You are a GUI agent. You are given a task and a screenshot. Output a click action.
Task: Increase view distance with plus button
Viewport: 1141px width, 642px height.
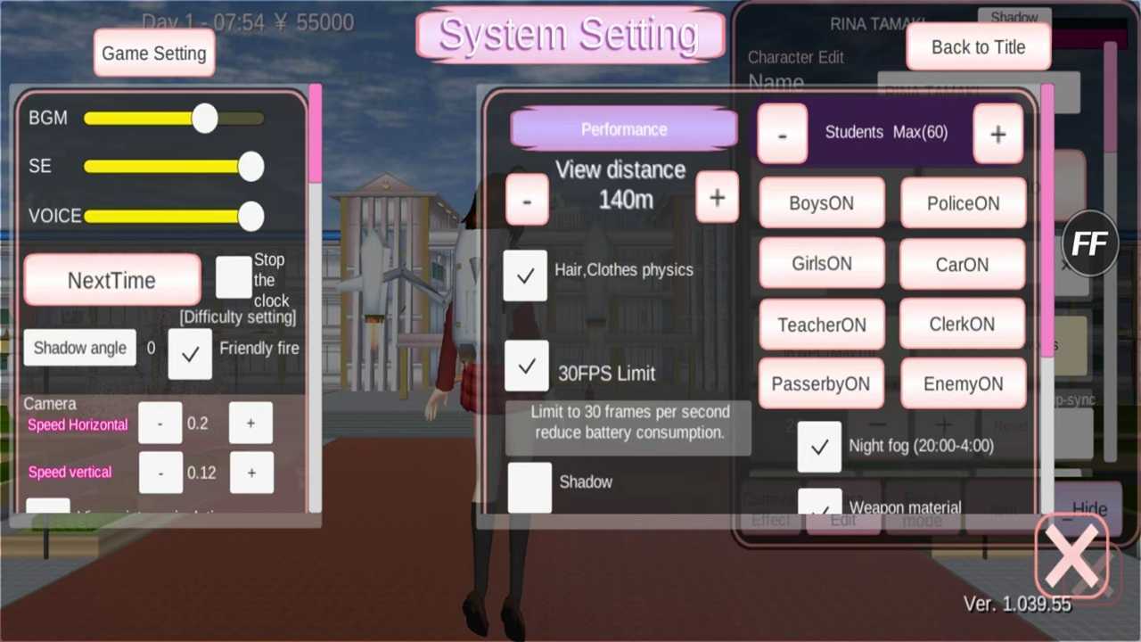(717, 198)
